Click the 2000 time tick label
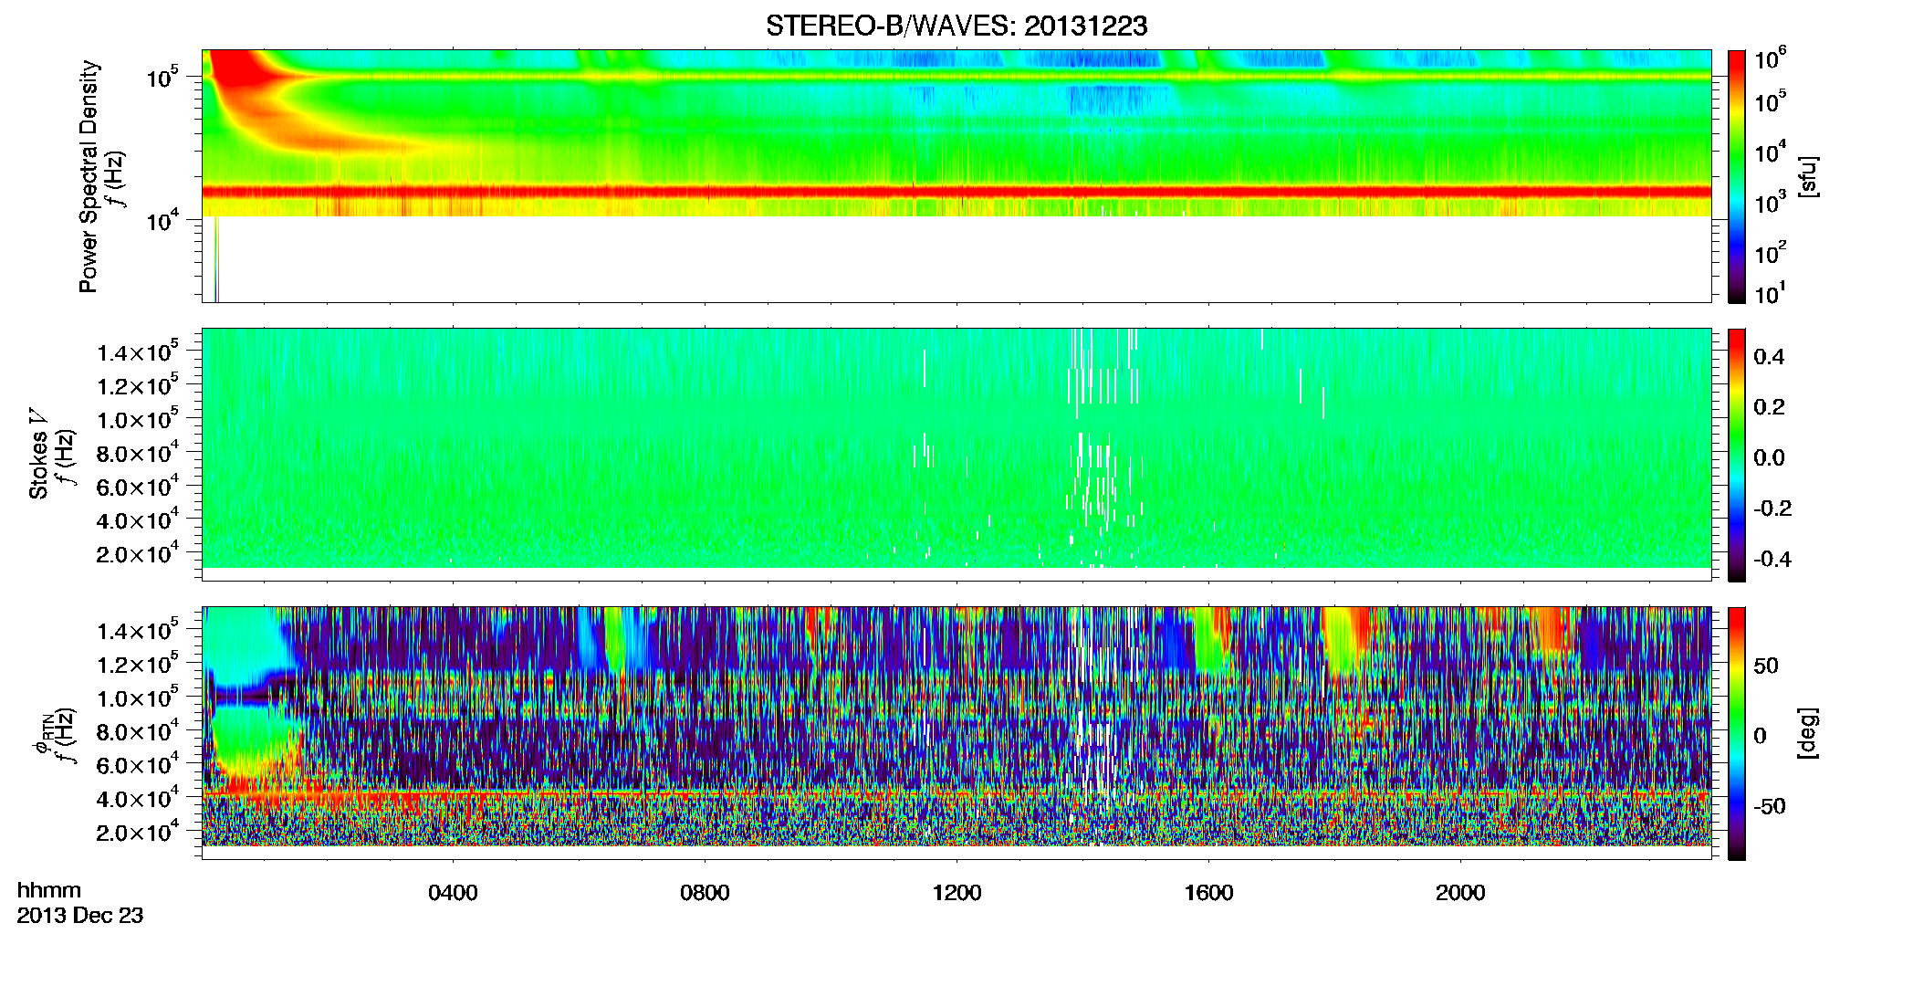Viewport: 1913px width, 986px height. coord(1460,893)
